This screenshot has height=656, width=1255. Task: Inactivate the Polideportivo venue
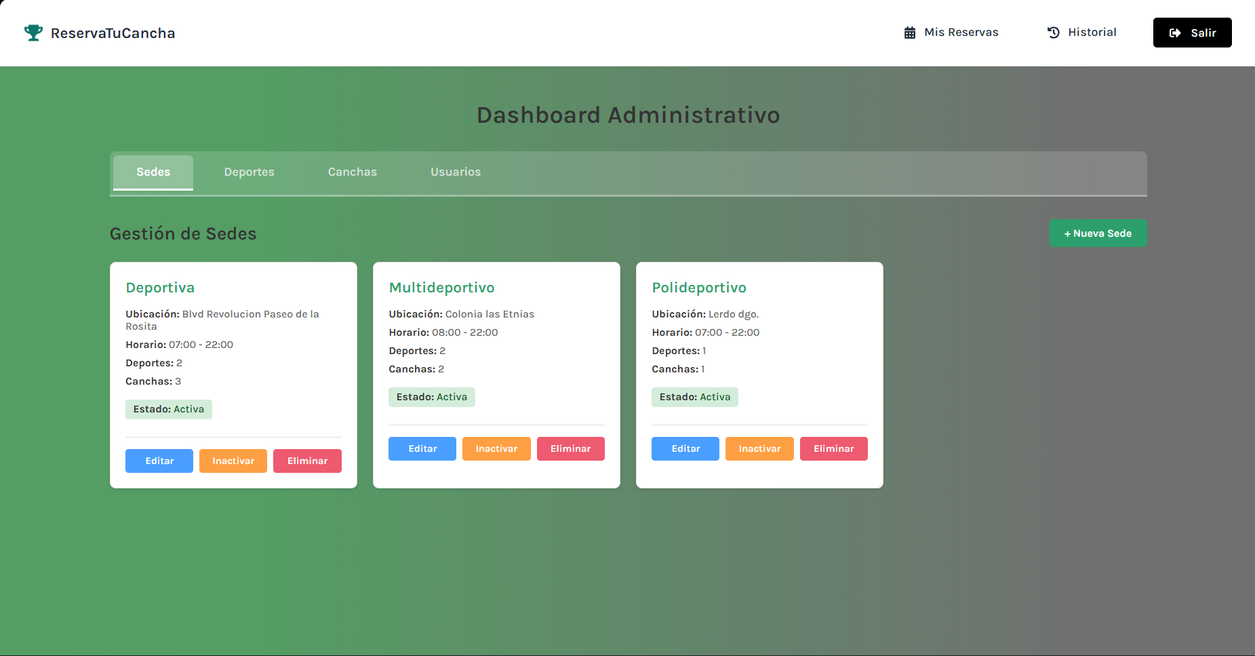pyautogui.click(x=759, y=448)
